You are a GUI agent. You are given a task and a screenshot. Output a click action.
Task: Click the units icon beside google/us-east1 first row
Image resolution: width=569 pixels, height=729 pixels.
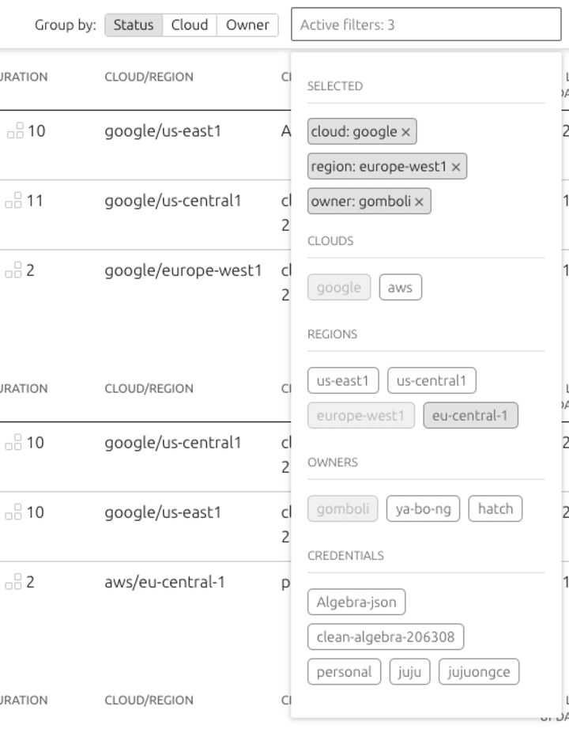(x=15, y=130)
